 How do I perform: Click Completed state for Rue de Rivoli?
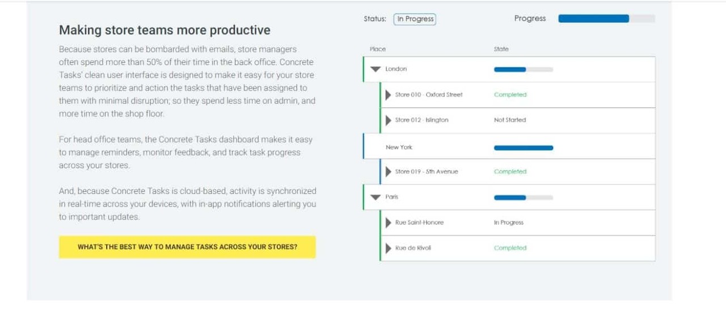coord(510,248)
